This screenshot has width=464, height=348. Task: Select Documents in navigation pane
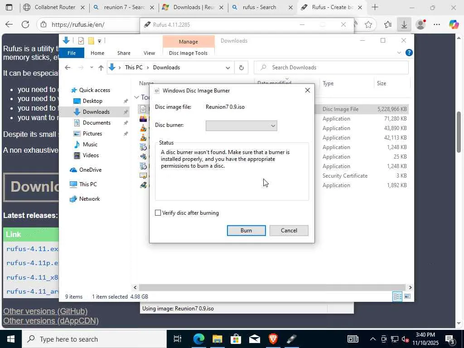97,122
